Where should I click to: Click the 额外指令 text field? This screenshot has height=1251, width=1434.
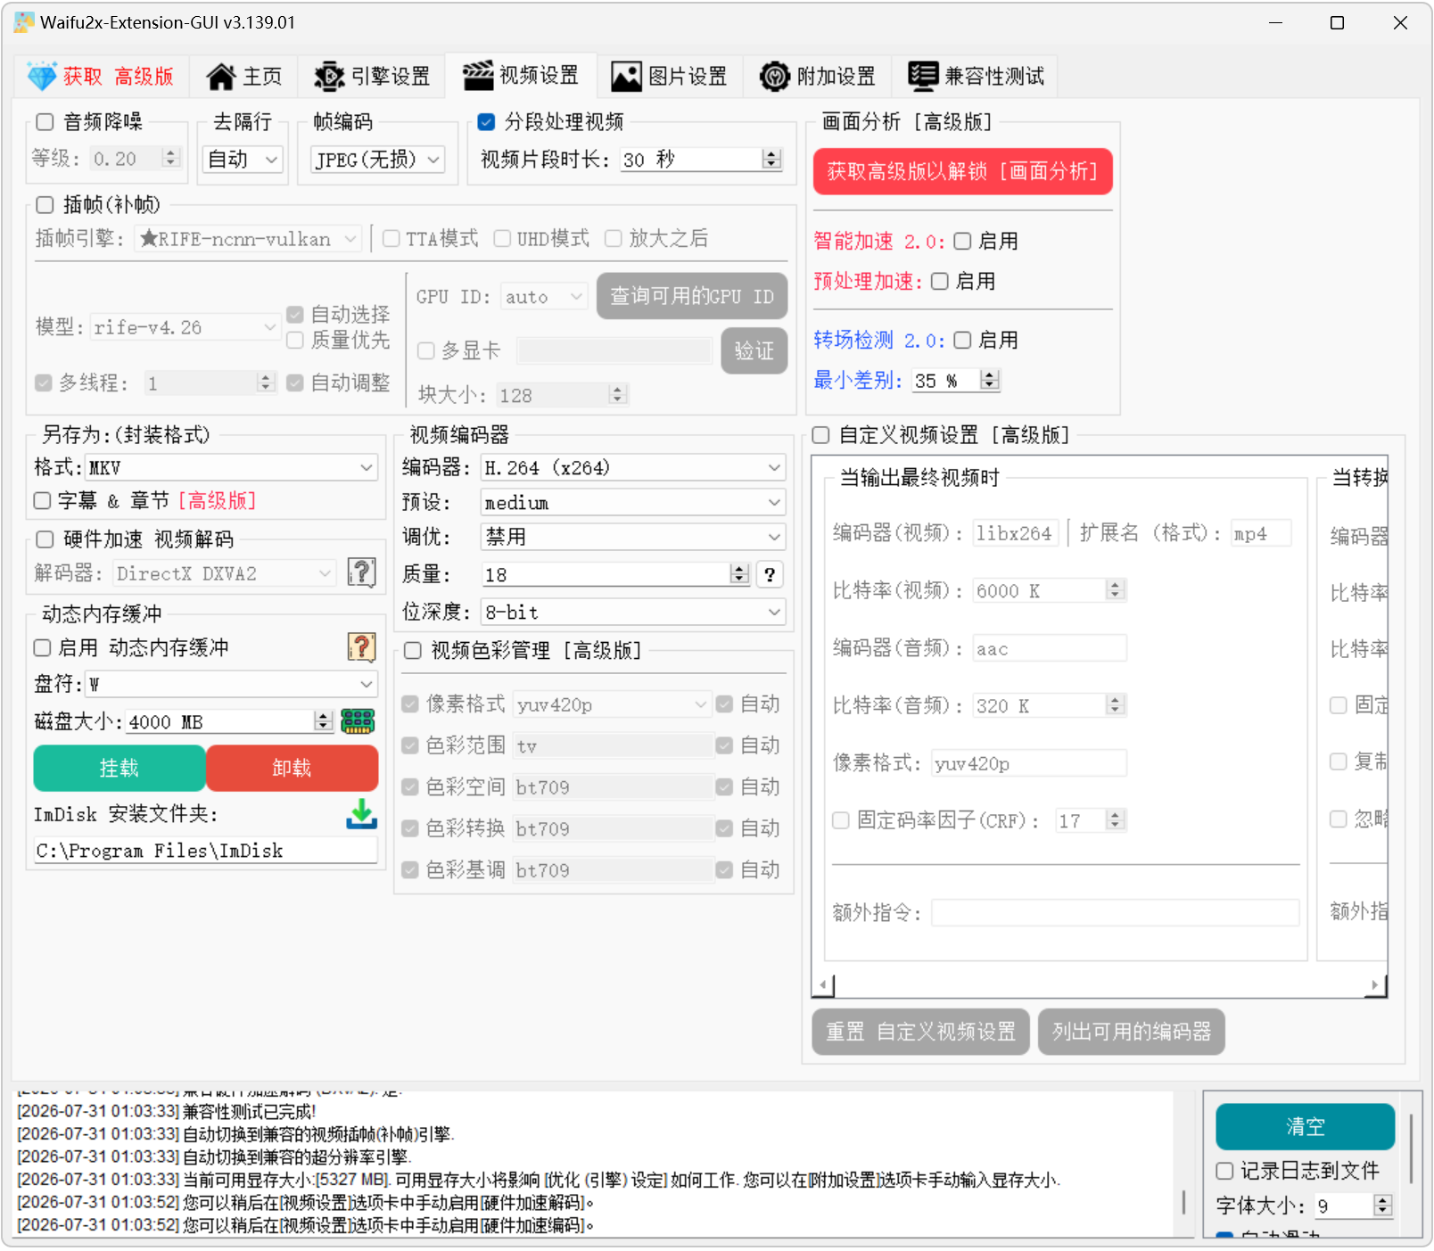[1115, 912]
